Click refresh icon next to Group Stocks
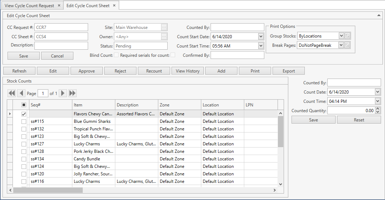The image size is (385, 200). 347,36
